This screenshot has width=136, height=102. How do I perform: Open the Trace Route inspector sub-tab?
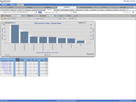79,10
